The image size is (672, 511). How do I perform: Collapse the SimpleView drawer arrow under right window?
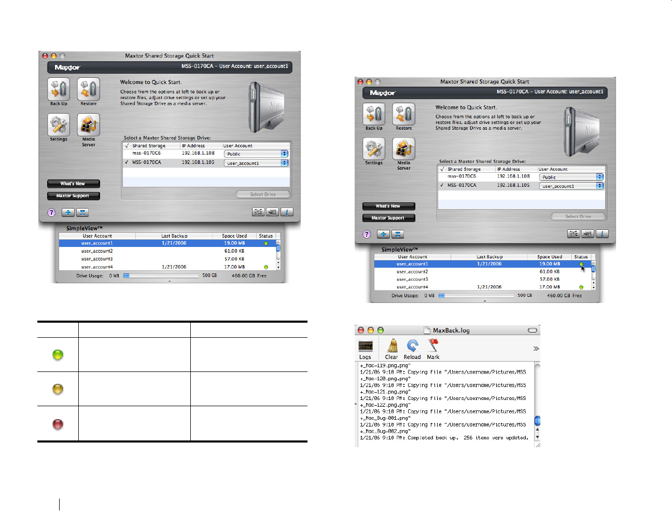coord(485,301)
